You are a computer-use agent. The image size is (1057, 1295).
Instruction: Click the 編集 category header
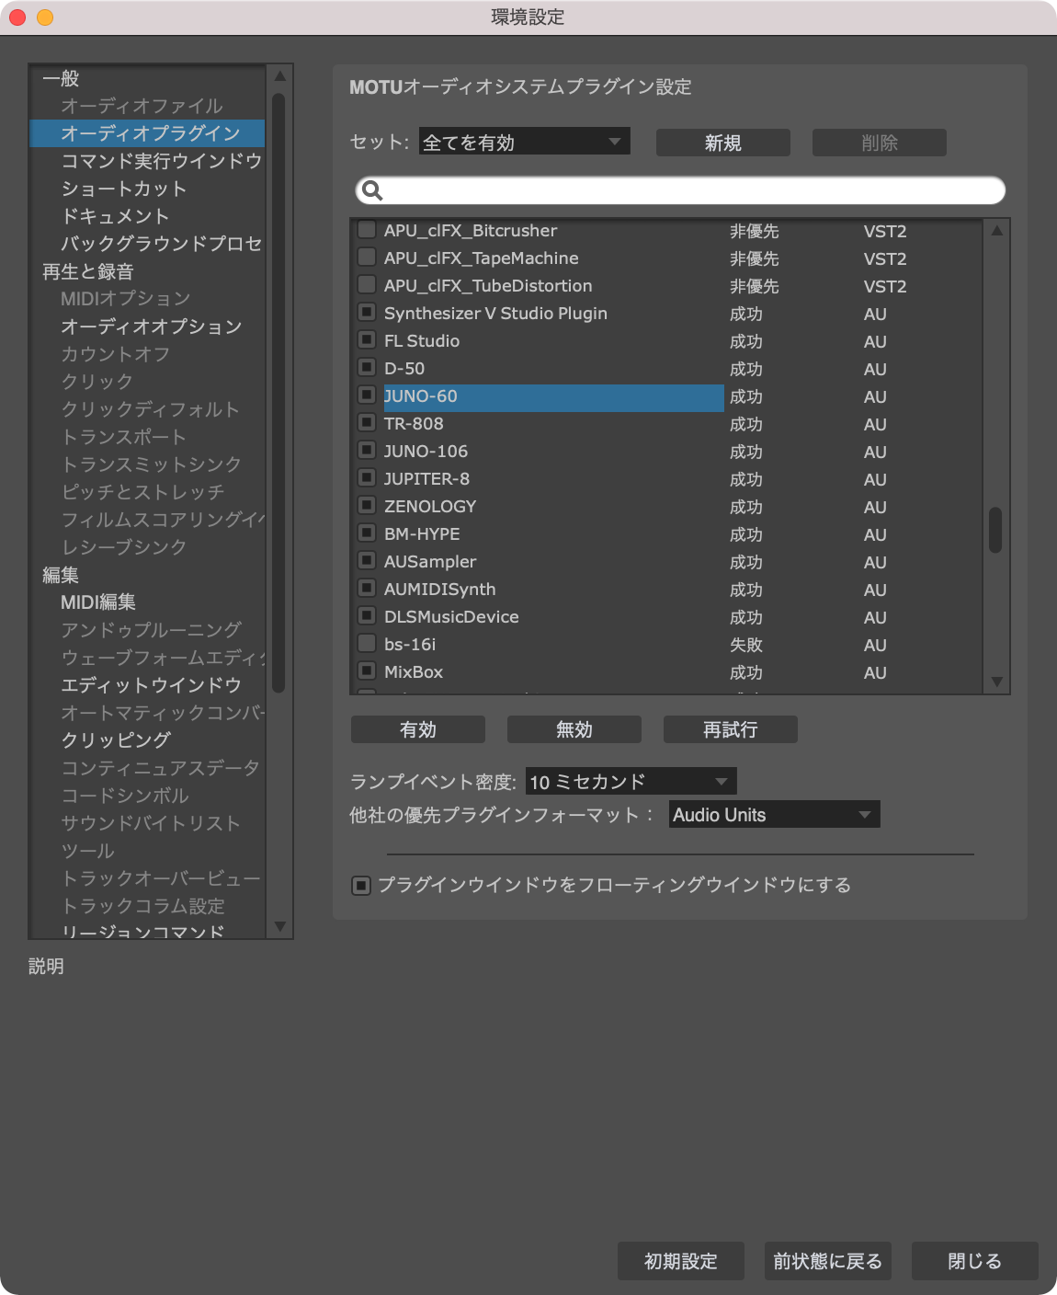tap(61, 575)
